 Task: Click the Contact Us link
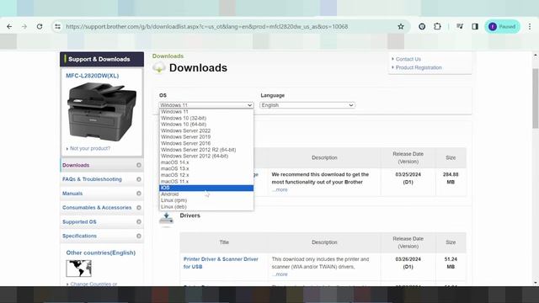408,59
